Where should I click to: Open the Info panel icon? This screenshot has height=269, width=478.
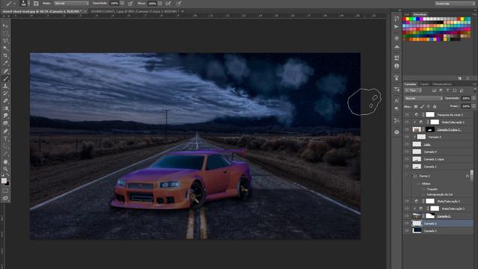(397, 66)
